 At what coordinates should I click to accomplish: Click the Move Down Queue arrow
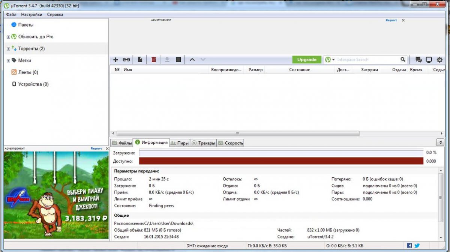pos(203,60)
